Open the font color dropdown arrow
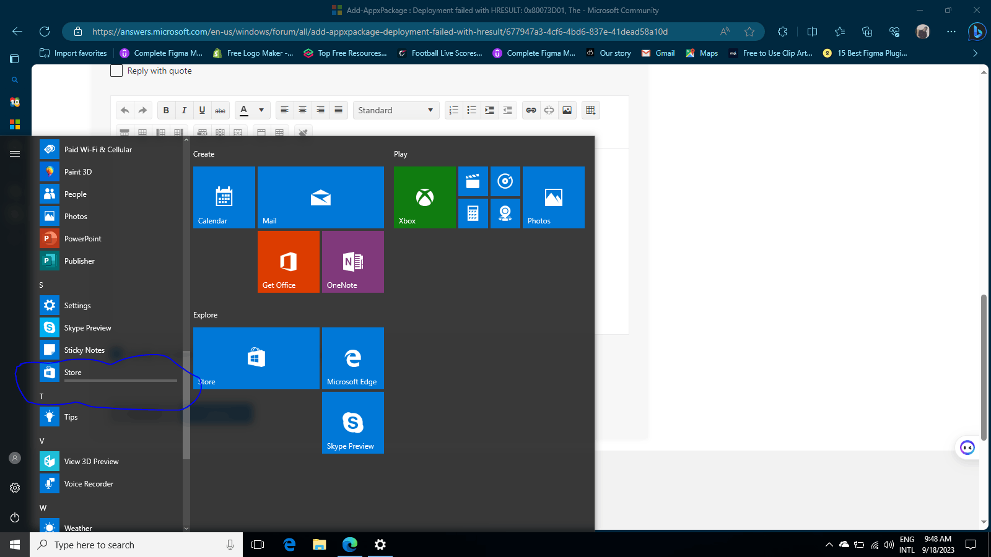This screenshot has height=557, width=991. point(261,110)
